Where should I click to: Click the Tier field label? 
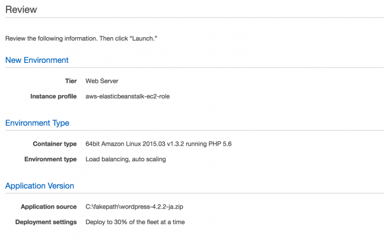[71, 81]
